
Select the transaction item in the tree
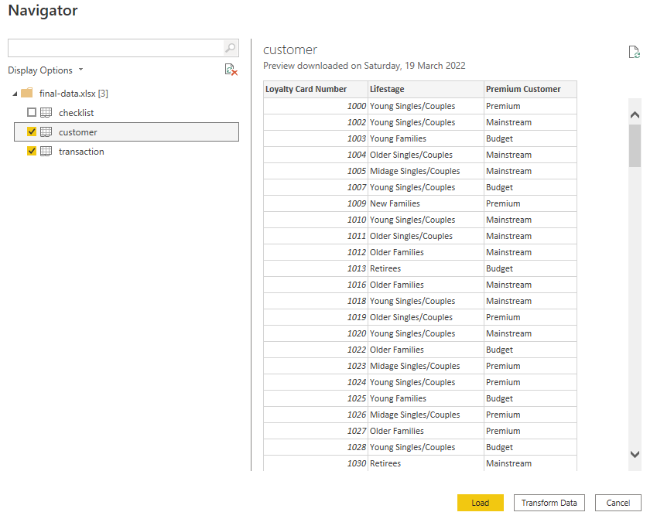(81, 152)
